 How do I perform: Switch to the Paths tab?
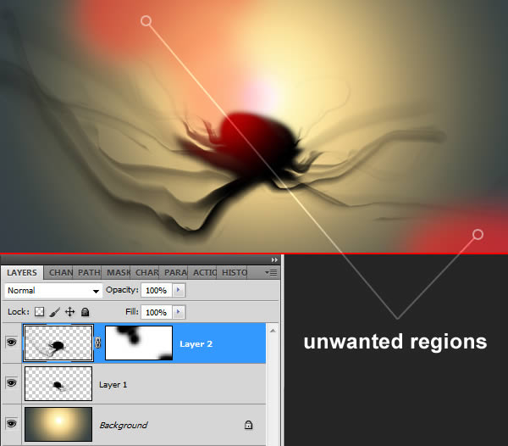(88, 272)
